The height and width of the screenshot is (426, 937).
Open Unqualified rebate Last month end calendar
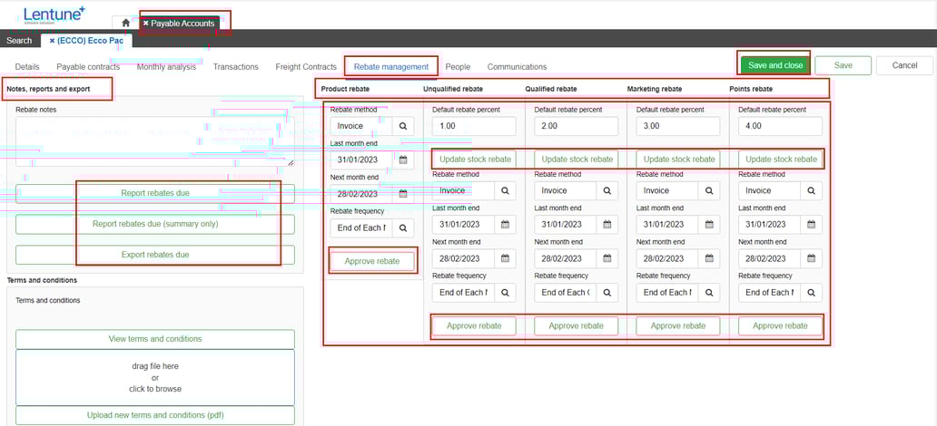point(505,225)
